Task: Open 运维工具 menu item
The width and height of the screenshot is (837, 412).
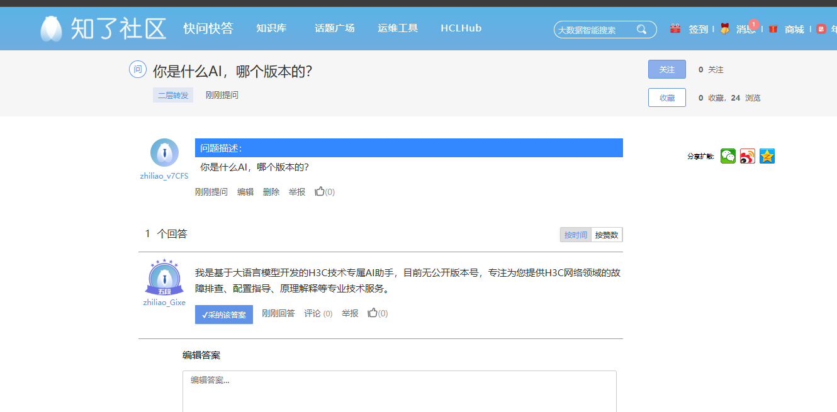Action: [398, 28]
